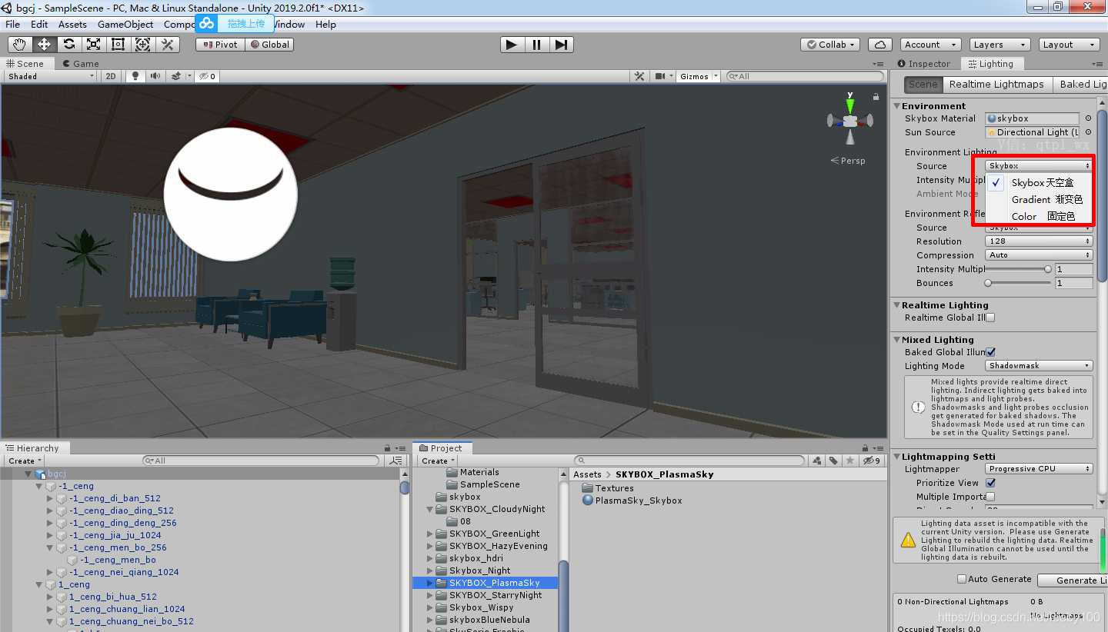Switch to the Game tab
Viewport: 1108px width, 632px height.
click(81, 64)
